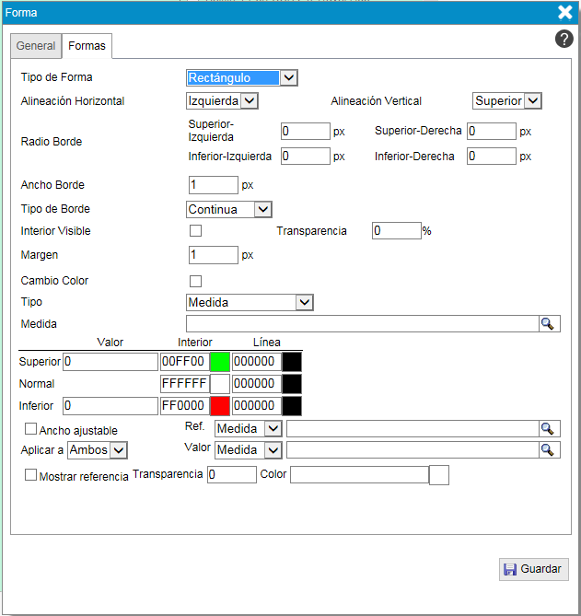Select the Formas tab
581x616 pixels.
tap(87, 46)
